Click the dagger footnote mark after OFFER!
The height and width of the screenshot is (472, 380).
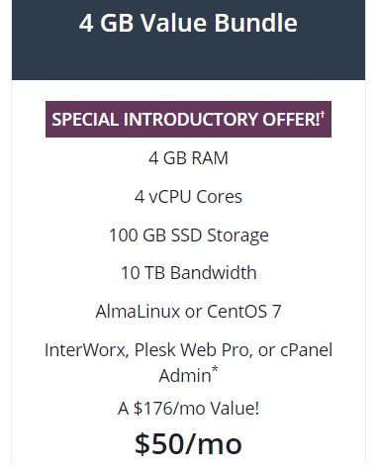(x=323, y=115)
